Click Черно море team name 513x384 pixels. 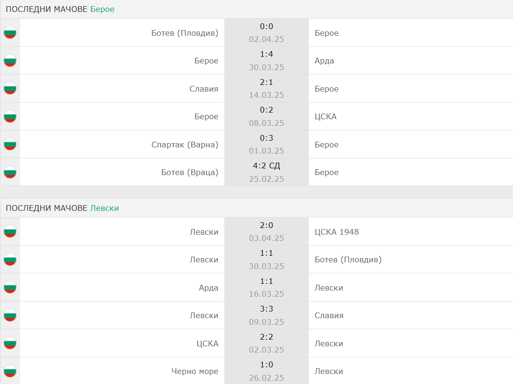(x=195, y=371)
